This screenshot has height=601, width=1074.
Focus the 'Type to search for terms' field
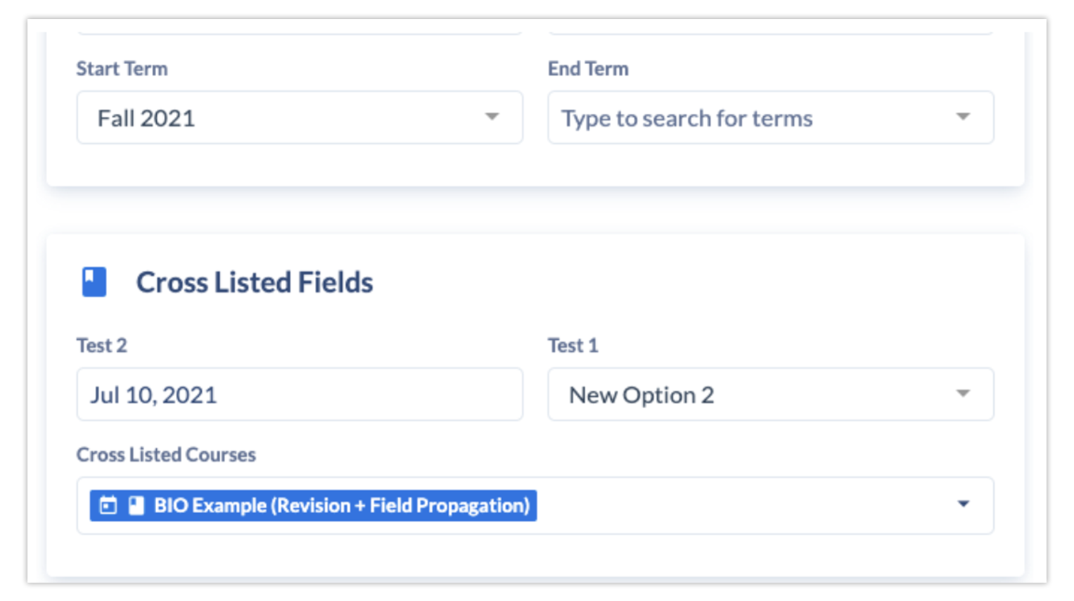686,118
